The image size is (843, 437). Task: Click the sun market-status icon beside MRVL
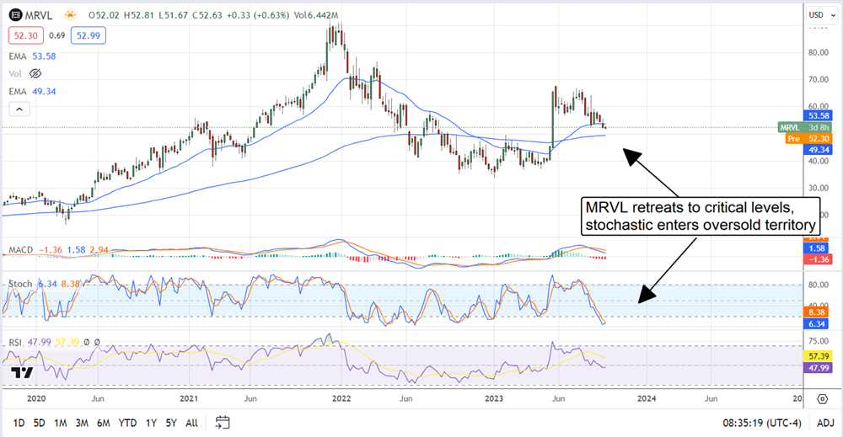tap(70, 15)
